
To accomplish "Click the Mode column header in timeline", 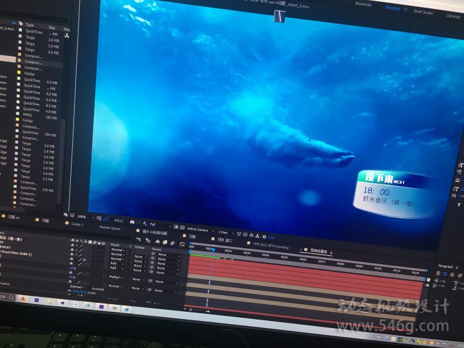I will (x=115, y=245).
